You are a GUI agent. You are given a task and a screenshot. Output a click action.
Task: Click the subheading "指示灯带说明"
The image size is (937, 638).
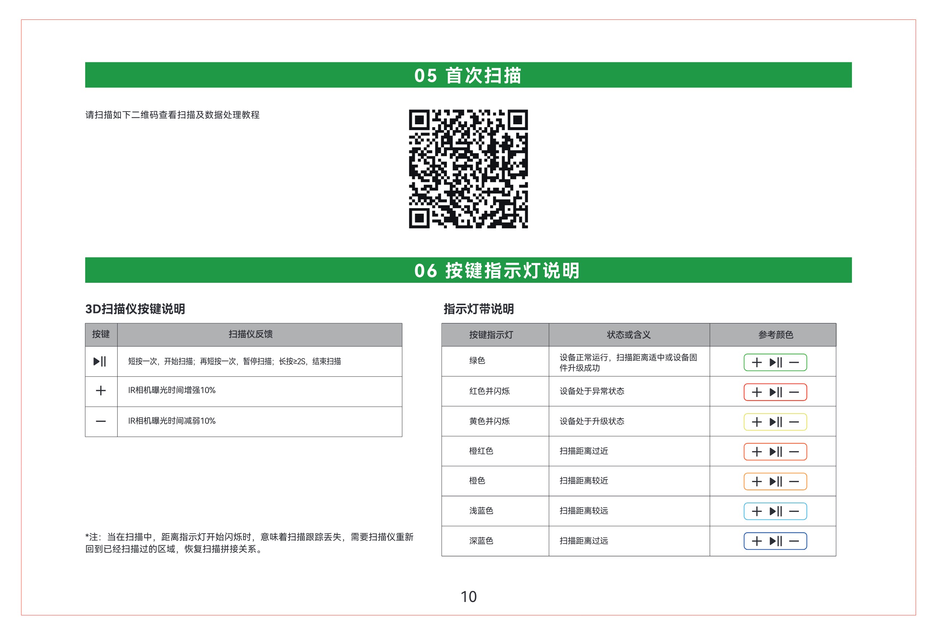(479, 309)
